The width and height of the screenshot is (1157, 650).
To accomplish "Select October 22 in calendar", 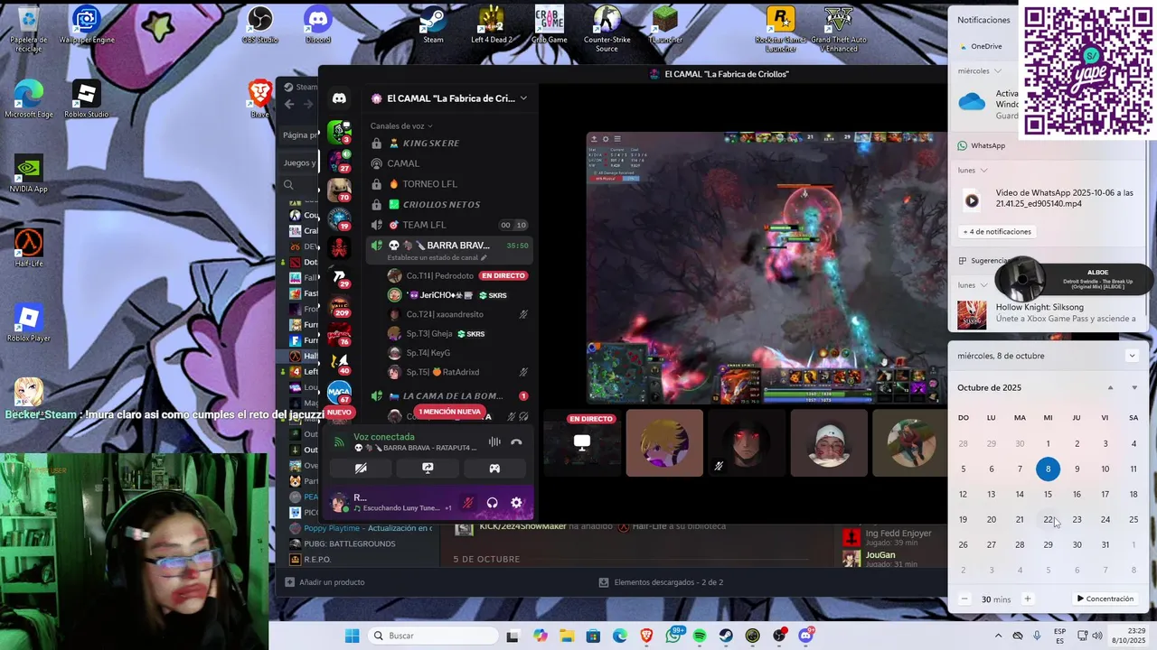I will tap(1048, 519).
